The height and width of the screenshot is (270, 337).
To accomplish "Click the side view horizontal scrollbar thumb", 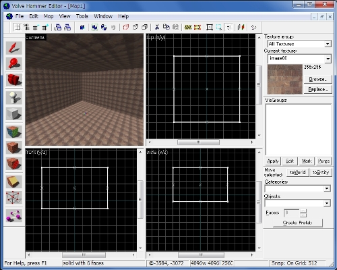I will [x=201, y=254].
